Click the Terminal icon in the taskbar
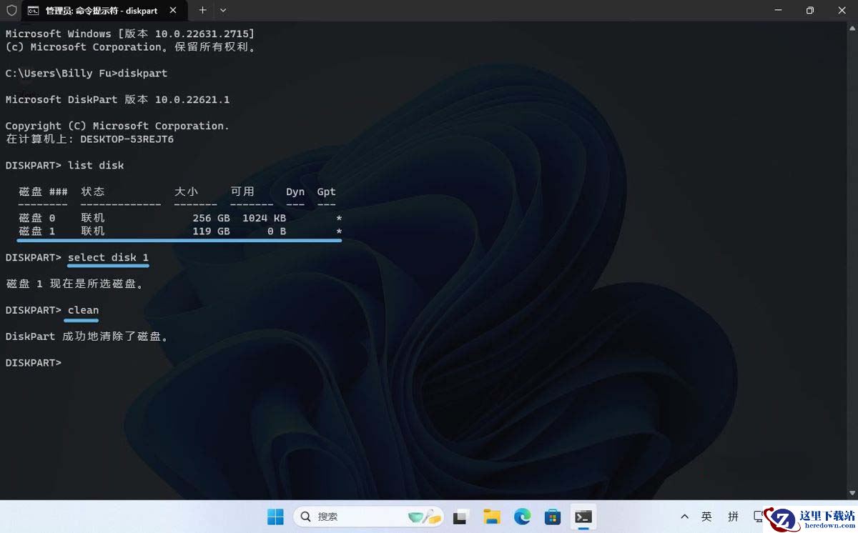Image resolution: width=858 pixels, height=533 pixels. point(583,517)
